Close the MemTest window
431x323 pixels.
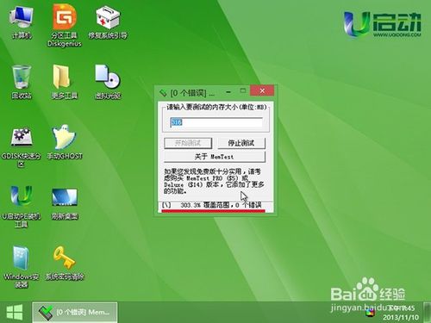[262, 90]
